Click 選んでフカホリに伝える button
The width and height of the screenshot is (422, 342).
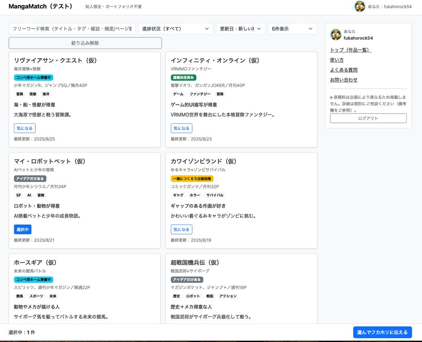[x=382, y=332]
